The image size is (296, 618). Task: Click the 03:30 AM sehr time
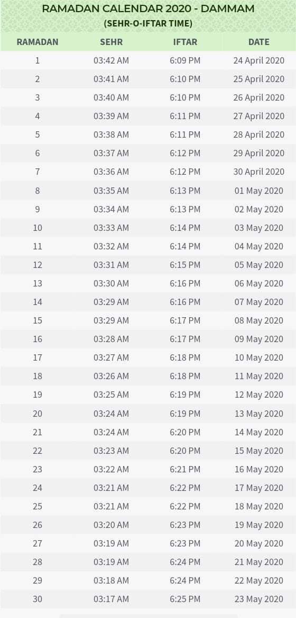tap(112, 283)
